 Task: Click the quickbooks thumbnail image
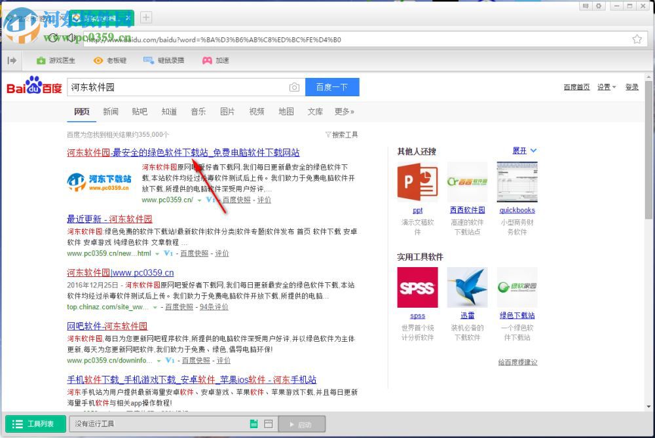coord(517,182)
